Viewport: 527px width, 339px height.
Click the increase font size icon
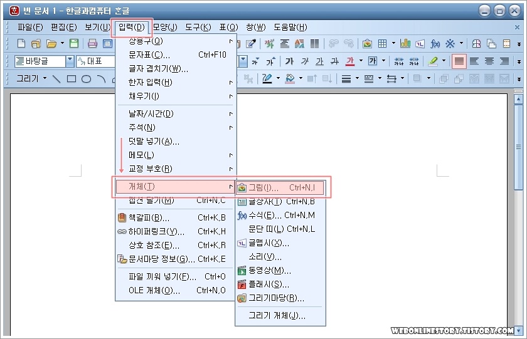270,61
